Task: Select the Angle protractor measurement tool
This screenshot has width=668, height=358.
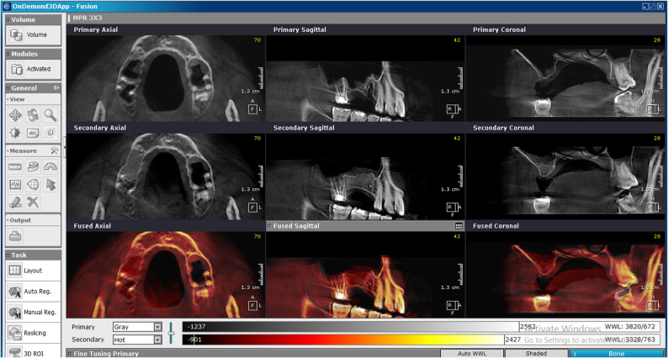Action: (x=50, y=167)
